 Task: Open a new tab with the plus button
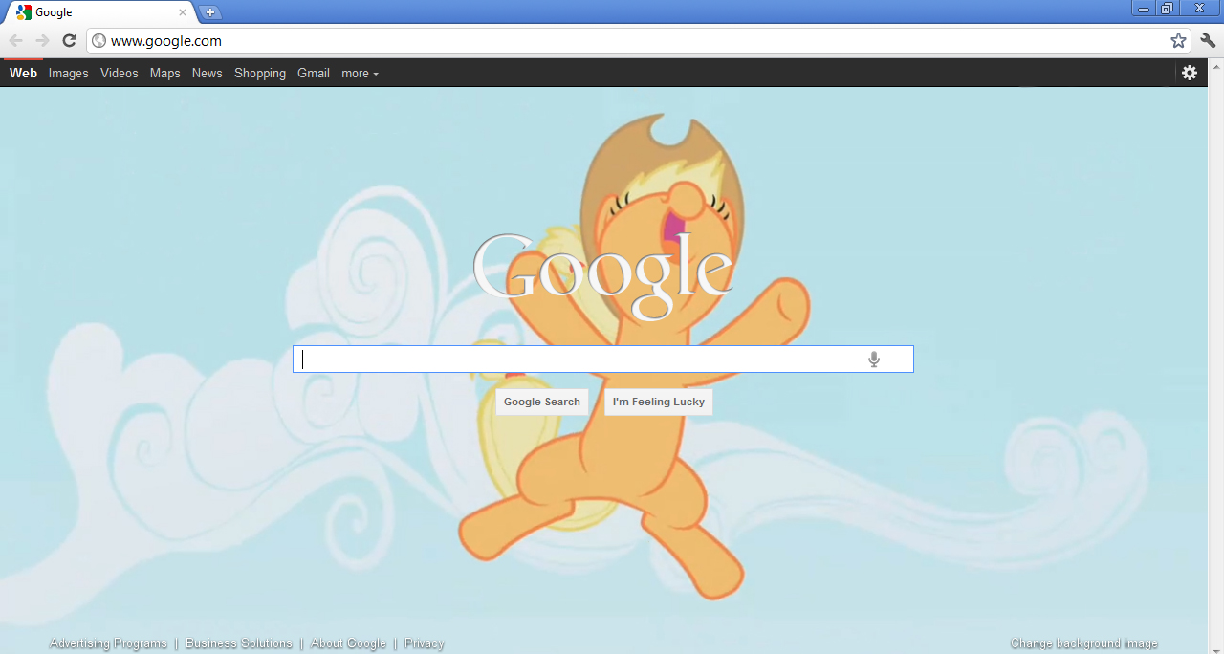210,12
